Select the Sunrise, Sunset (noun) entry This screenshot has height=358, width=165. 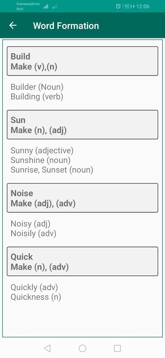click(x=52, y=170)
